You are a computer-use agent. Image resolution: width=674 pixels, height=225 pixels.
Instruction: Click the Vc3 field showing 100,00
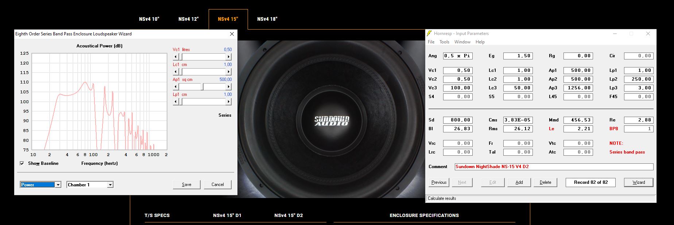[x=458, y=88]
